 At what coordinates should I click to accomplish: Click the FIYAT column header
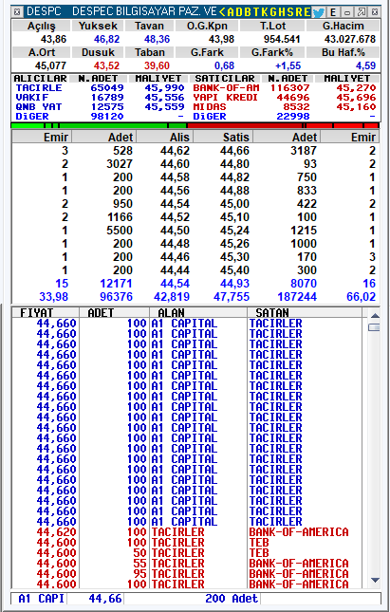tap(46, 312)
